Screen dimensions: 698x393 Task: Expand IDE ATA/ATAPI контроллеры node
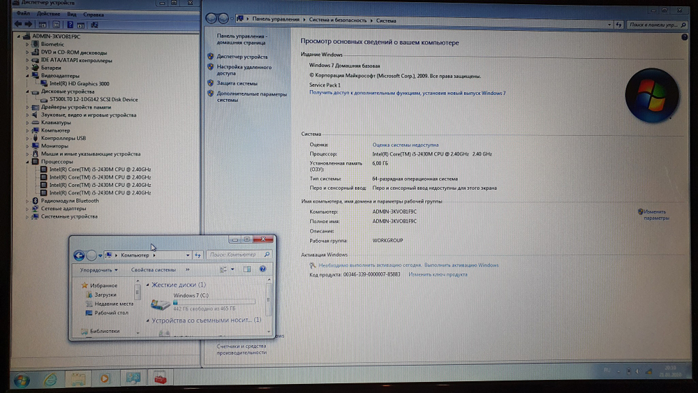click(x=27, y=61)
